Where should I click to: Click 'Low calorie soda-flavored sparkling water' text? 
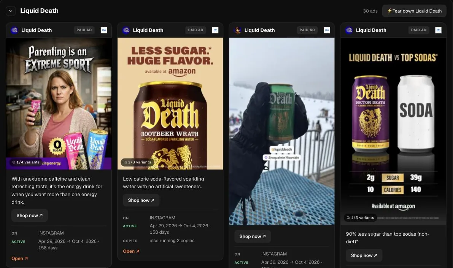(164, 183)
